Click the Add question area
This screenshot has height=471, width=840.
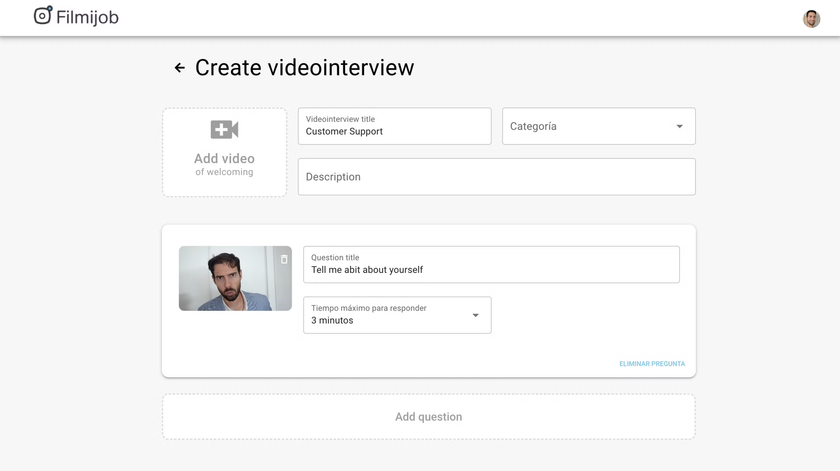point(429,417)
